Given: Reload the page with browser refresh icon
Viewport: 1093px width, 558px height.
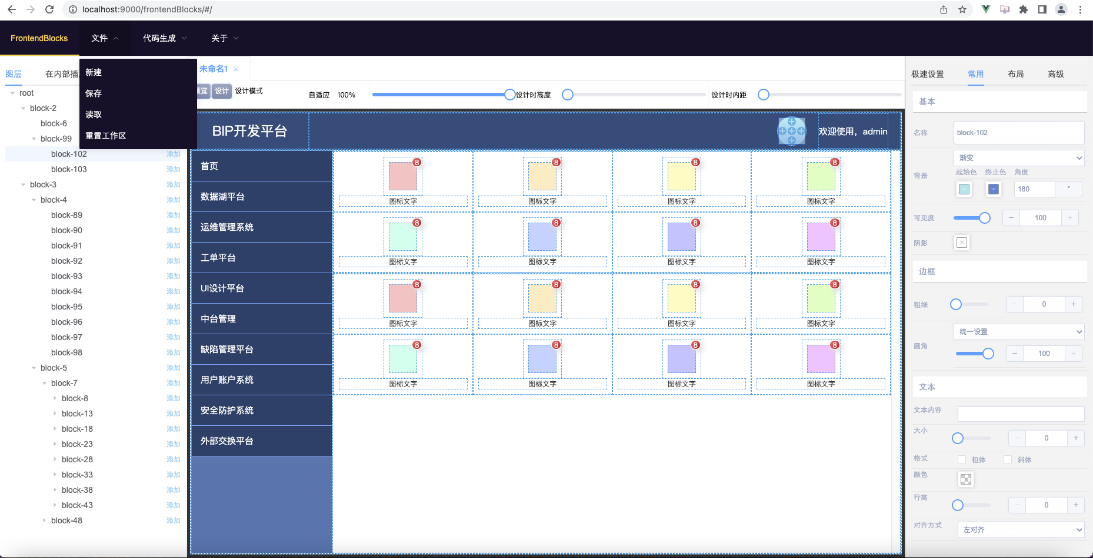Looking at the screenshot, I should [49, 9].
